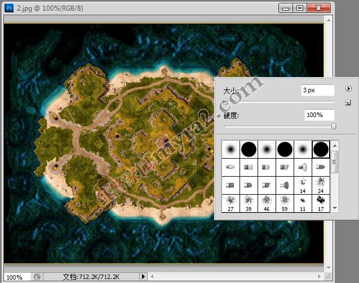The image size is (359, 283).
Task: Pick the chalk brush labeled 11
Action: click(x=303, y=204)
